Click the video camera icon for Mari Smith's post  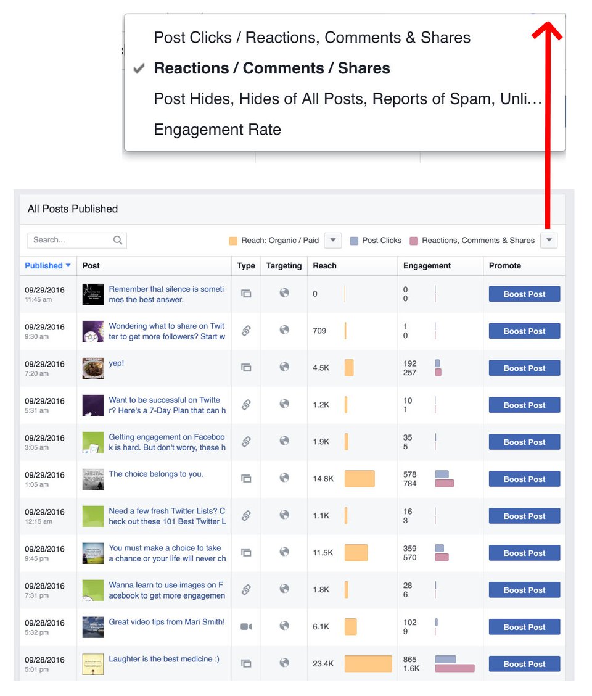[247, 626]
